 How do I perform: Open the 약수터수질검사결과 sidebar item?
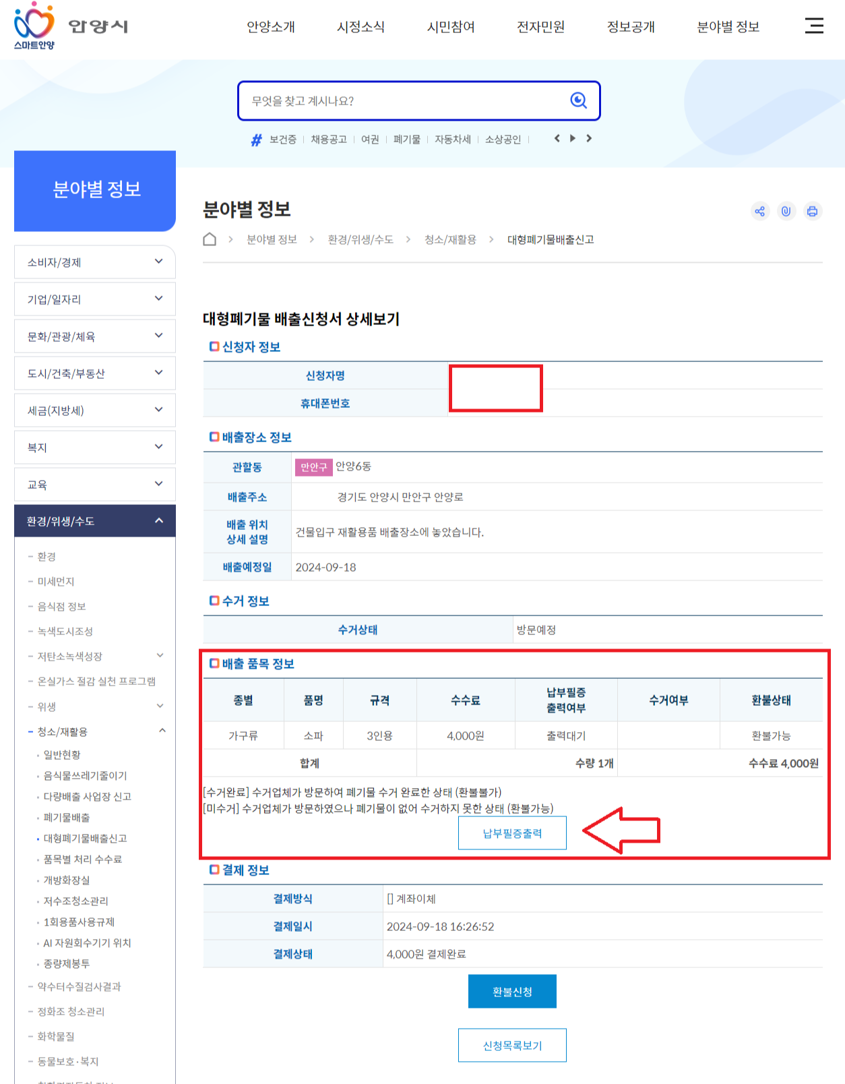tap(79, 987)
